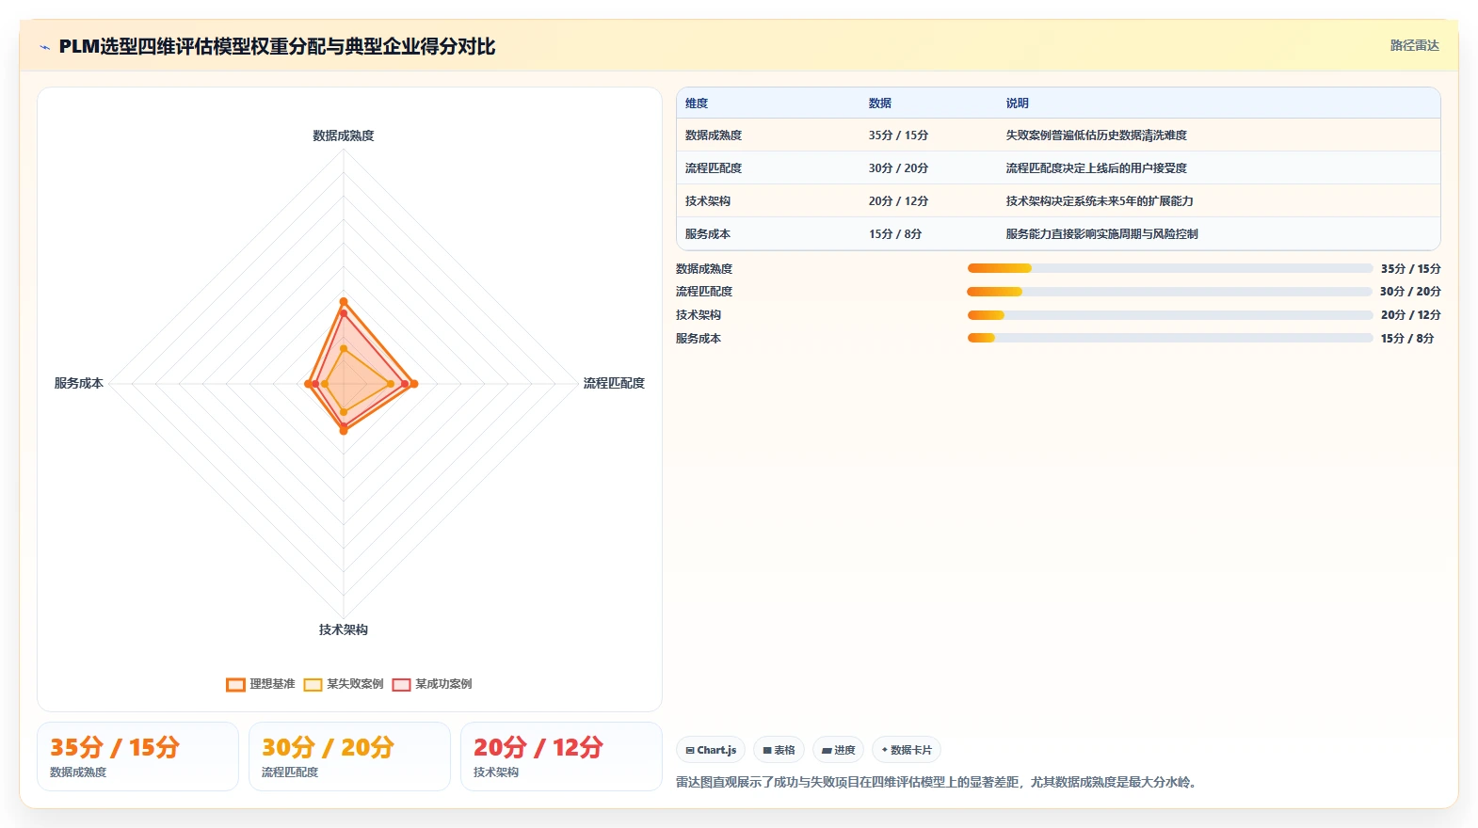
Task: Click the 表格 tag
Action: [x=779, y=750]
